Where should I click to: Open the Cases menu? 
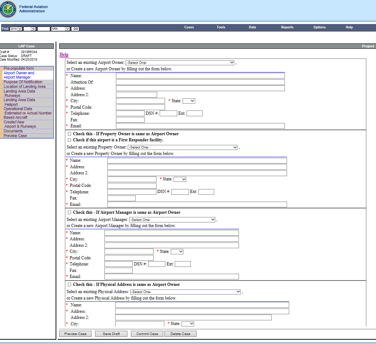click(189, 27)
